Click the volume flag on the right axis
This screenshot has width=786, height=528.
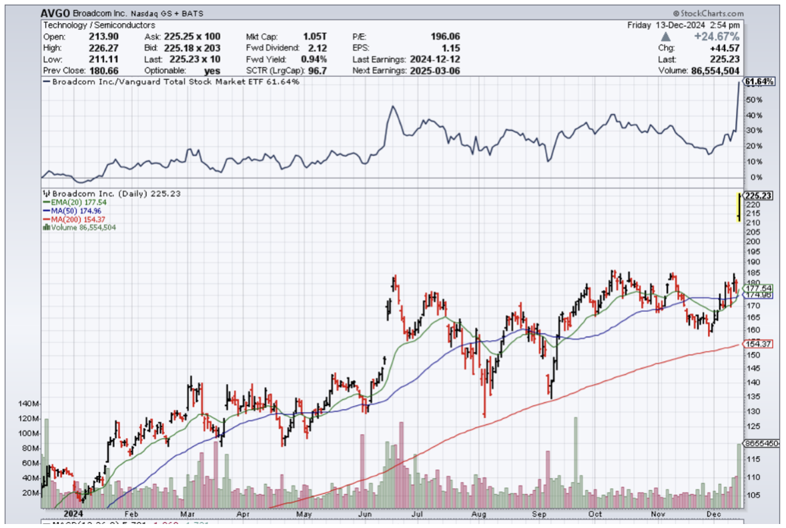coord(761,443)
